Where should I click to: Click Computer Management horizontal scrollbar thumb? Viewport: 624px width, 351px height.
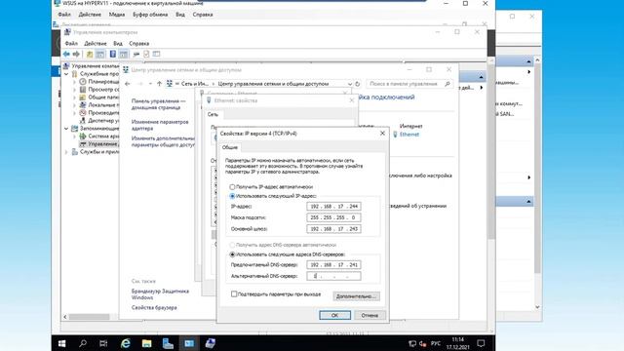pyautogui.click(x=90, y=317)
